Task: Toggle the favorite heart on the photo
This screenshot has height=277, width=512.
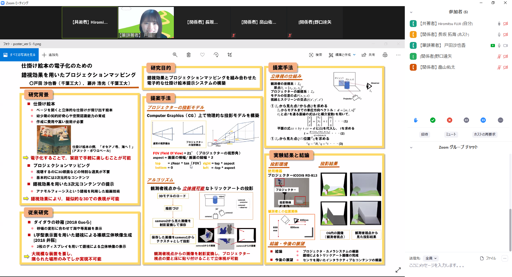Action: pyautogui.click(x=202, y=55)
